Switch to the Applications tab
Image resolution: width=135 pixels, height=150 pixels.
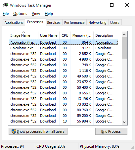pyautogui.click(x=14, y=23)
